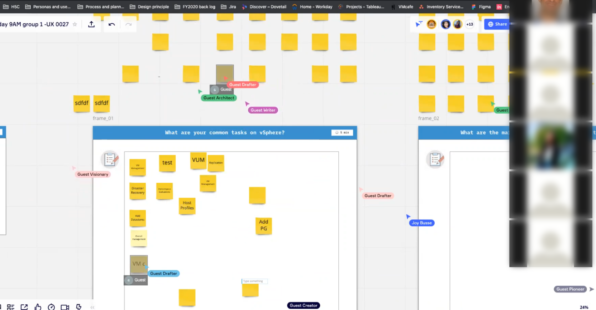Open the Projects - Tableau bookmark

pos(361,7)
